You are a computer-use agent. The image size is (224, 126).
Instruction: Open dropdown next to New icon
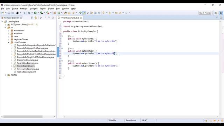pyautogui.click(x=6, y=13)
